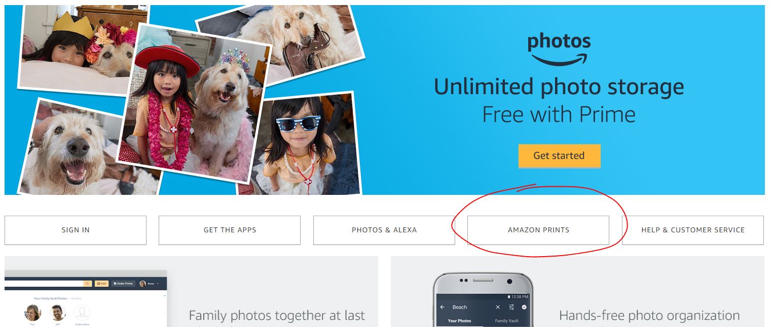
Task: Switch to the Family Vault tab
Action: 506,321
